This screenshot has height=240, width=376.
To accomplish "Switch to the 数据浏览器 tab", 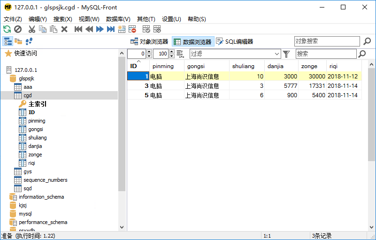I will tap(193, 42).
